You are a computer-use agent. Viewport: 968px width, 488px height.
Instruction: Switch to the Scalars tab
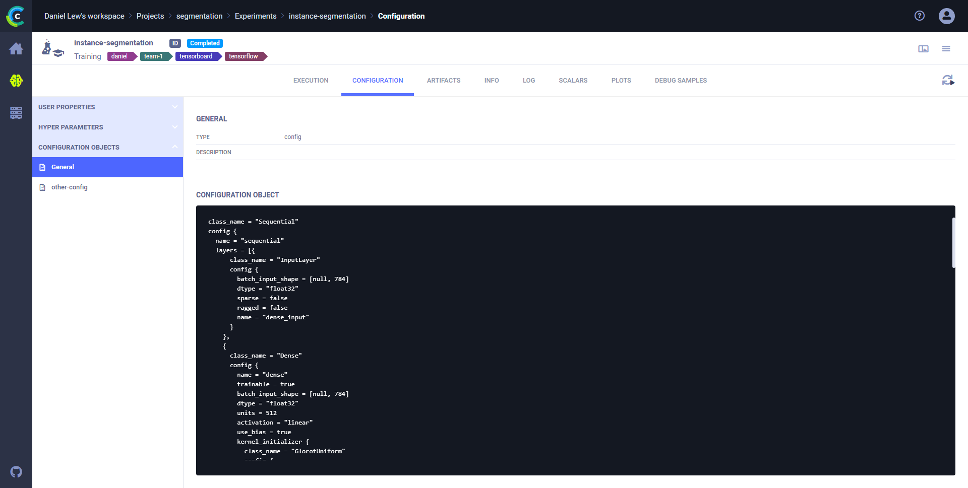573,80
